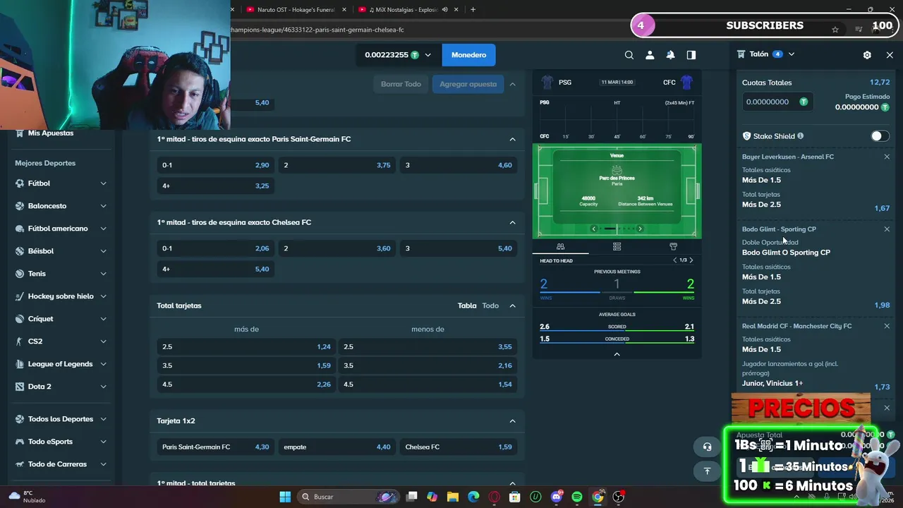Select Chelsea corners 0-1 odds 2,06

(215, 248)
